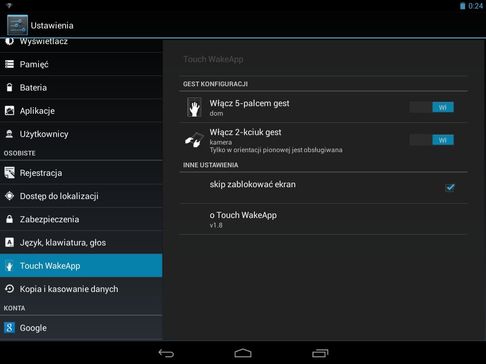
Task: Select Zabezpieczenia entry
Action: pos(81,219)
